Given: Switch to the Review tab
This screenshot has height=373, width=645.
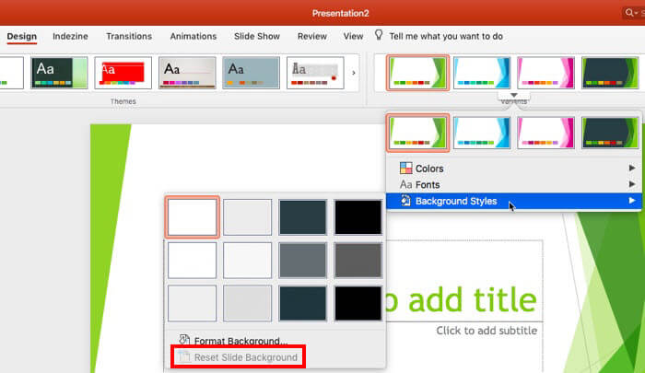Looking at the screenshot, I should click(x=312, y=36).
